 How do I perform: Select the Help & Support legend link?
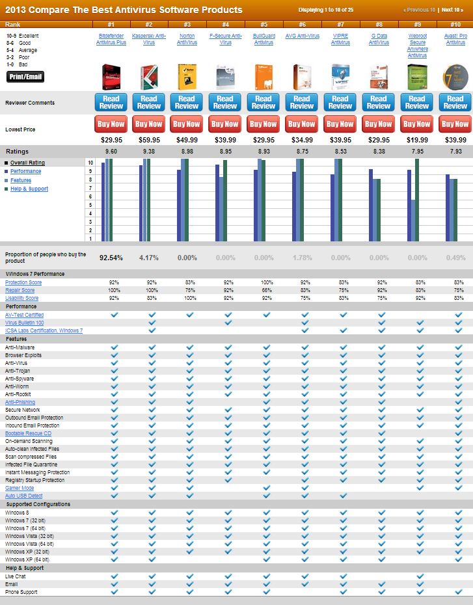[x=29, y=189]
